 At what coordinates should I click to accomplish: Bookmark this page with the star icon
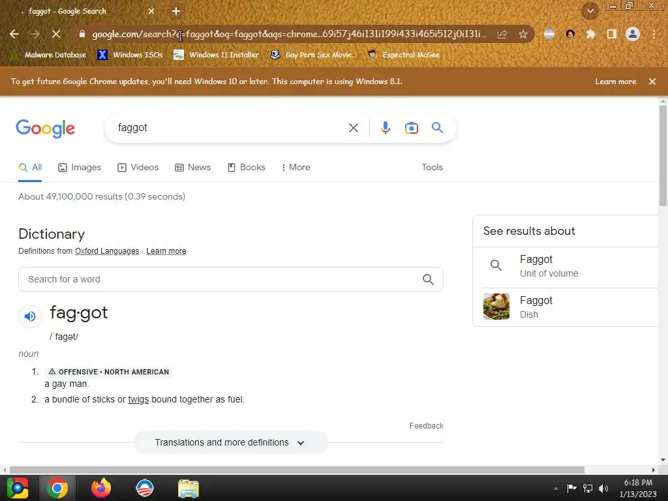coord(523,34)
